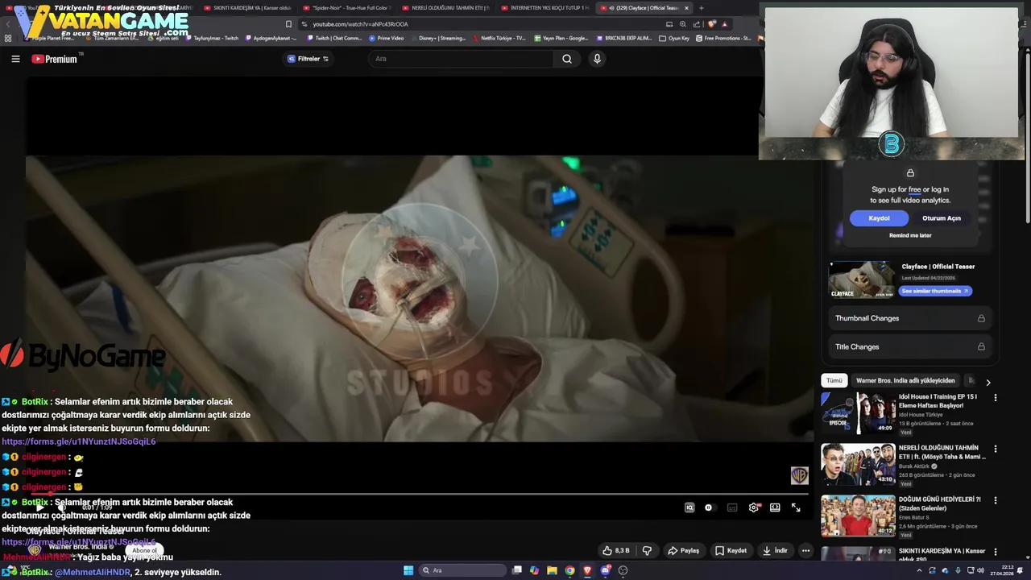The image size is (1031, 580).
Task: Save video with Kaydet button
Action: point(731,551)
